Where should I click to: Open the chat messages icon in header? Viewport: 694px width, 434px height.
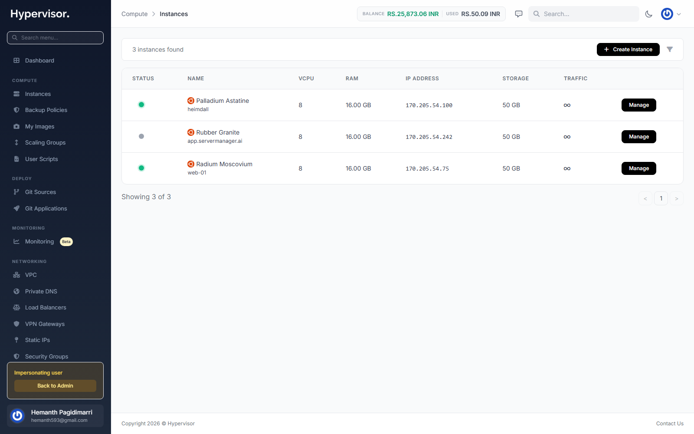[x=519, y=14]
